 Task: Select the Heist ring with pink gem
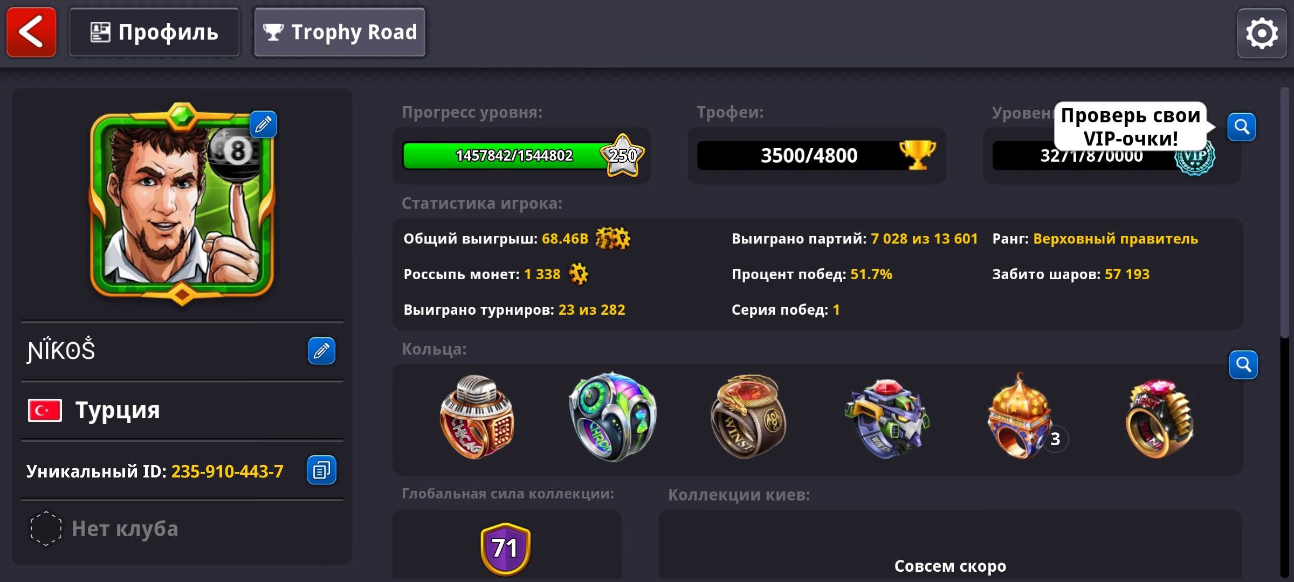(1159, 419)
